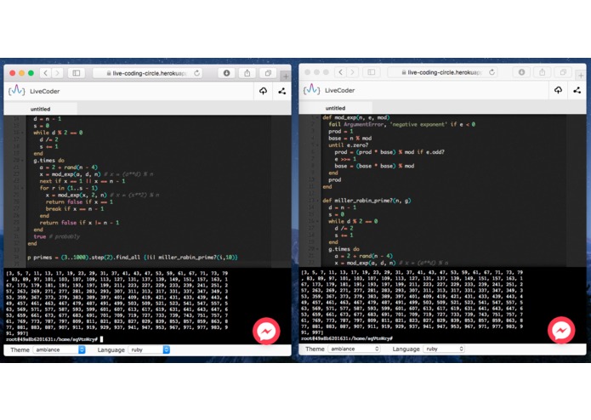Screen dimensions: 591x420
Task: Click the share icon in right Safari toolbar
Action: [x=543, y=72]
